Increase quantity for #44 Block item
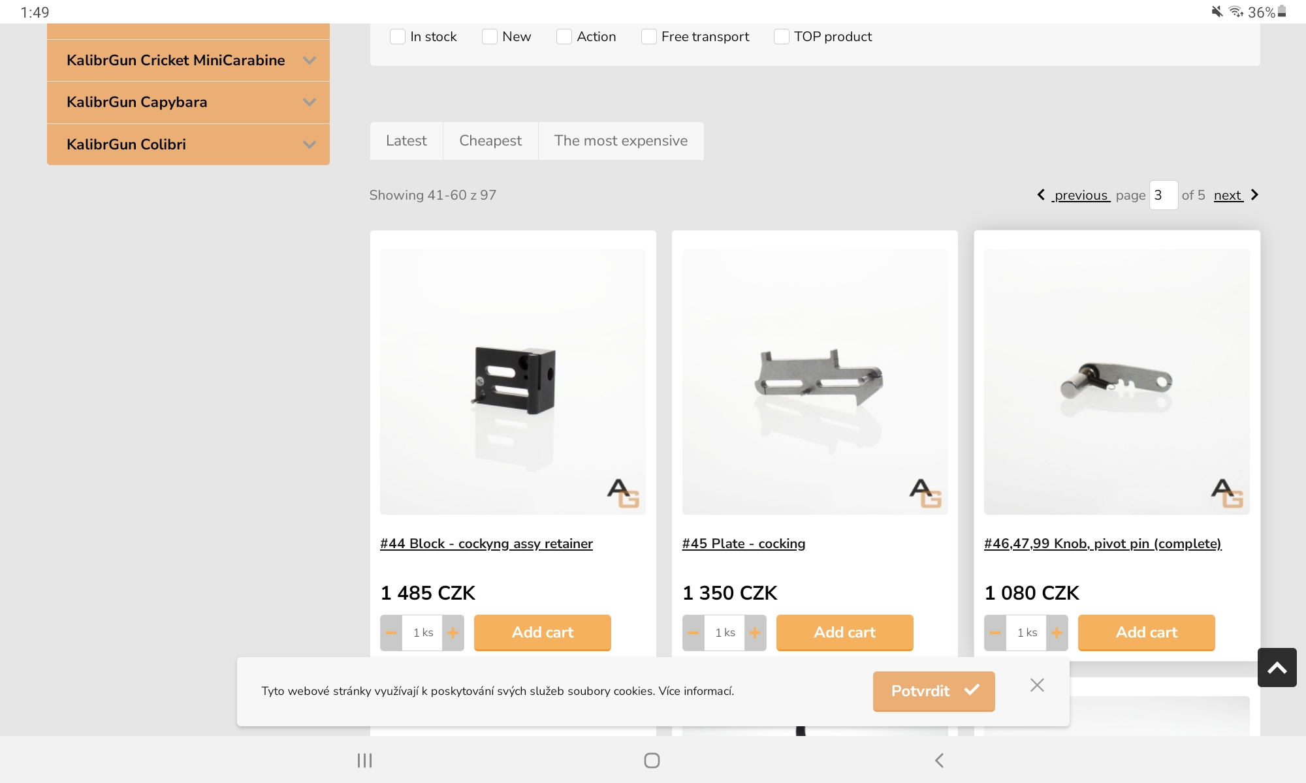This screenshot has width=1306, height=783. pos(453,633)
